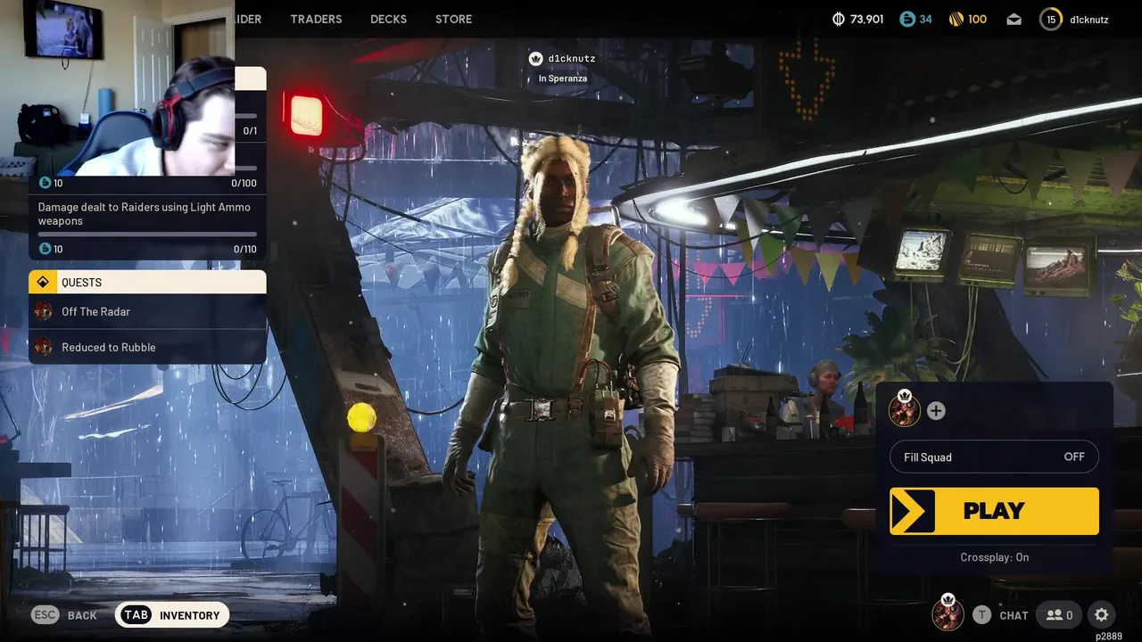
Task: Click the 'In Speranza' status text
Action: point(563,78)
